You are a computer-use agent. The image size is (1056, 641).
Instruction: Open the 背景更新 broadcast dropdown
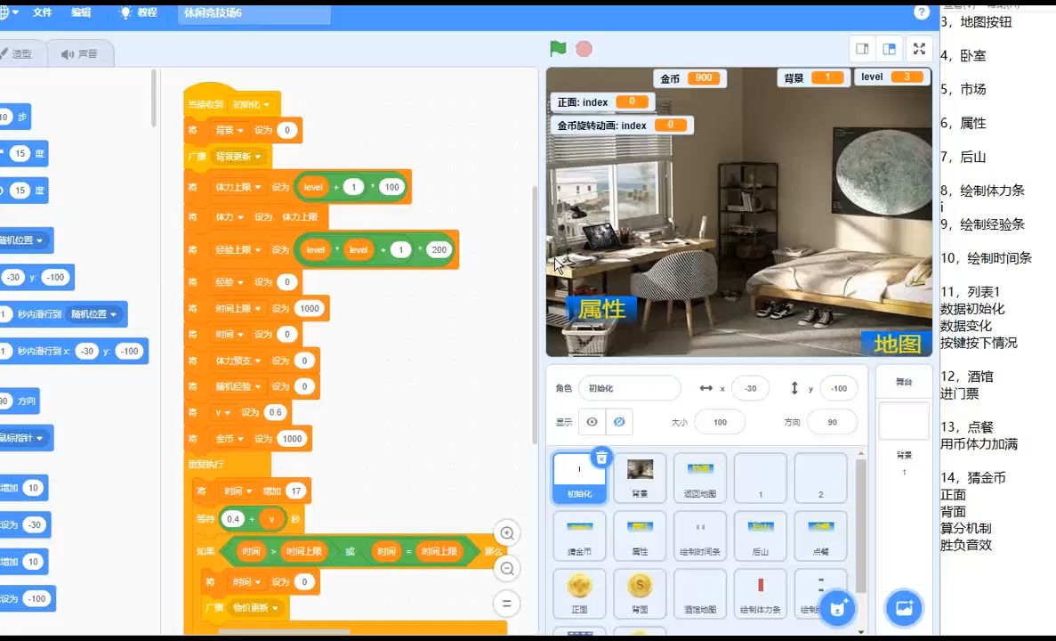258,157
